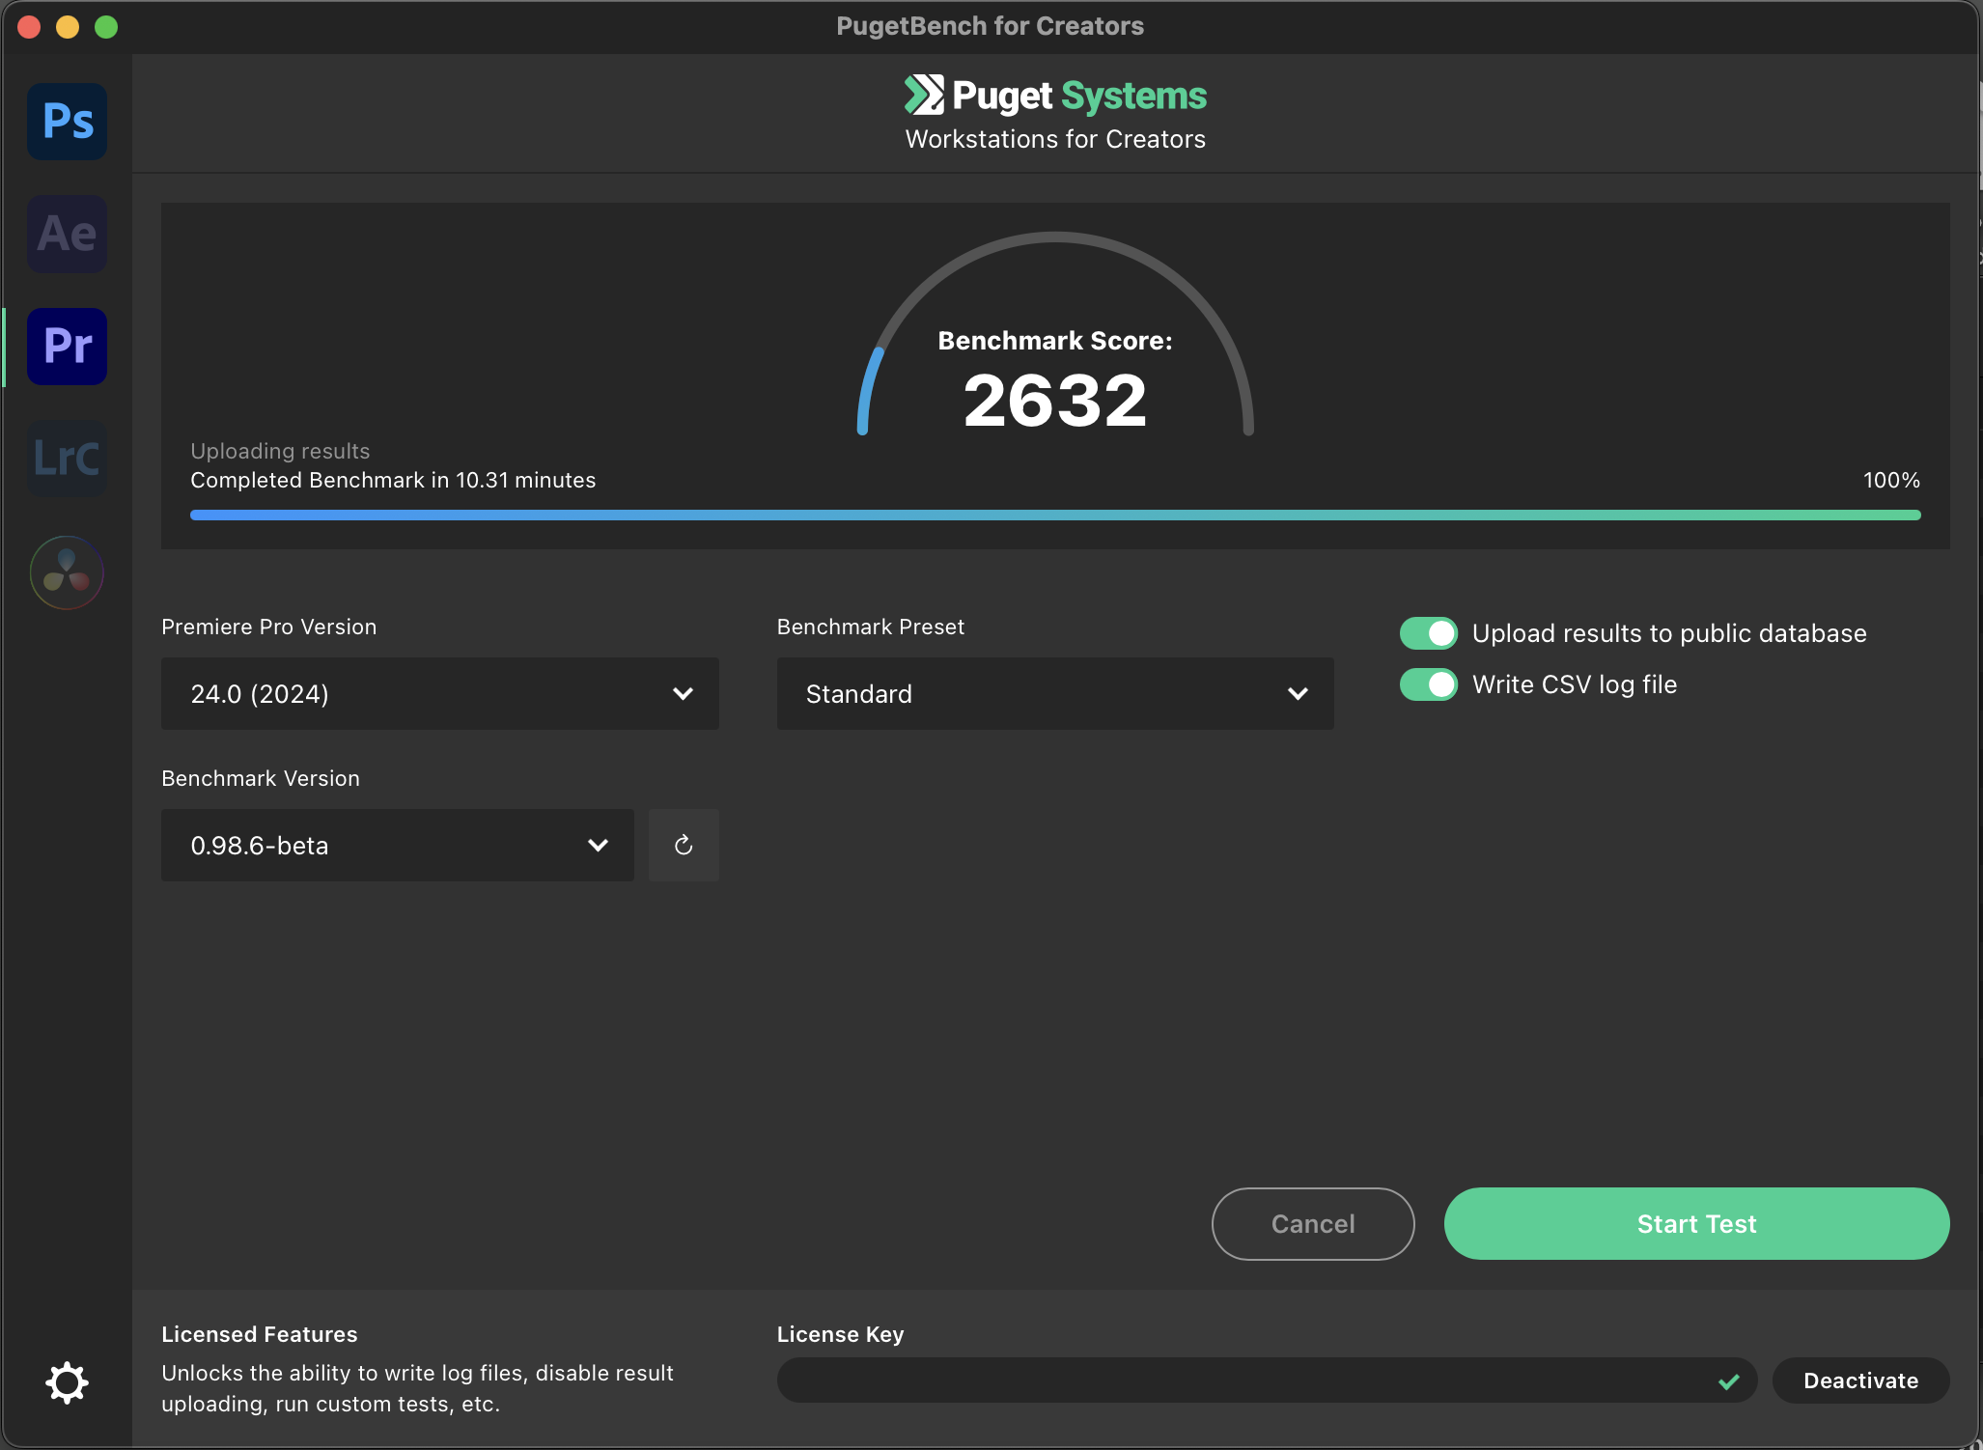Disable Upload results to public database

tap(1429, 633)
